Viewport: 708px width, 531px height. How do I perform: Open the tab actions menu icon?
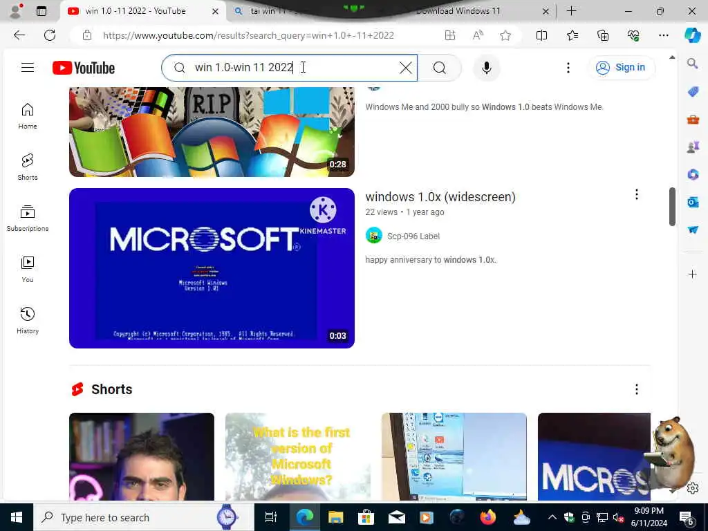[41, 11]
